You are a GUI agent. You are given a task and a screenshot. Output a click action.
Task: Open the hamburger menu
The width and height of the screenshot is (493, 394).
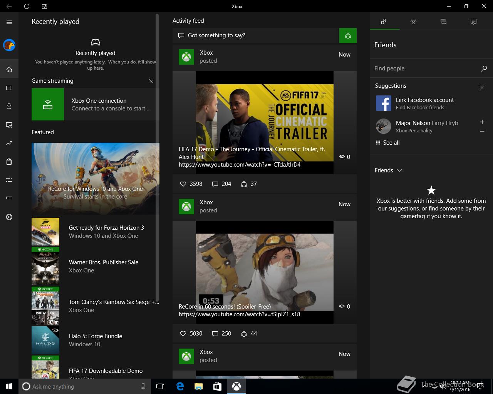pyautogui.click(x=9, y=22)
